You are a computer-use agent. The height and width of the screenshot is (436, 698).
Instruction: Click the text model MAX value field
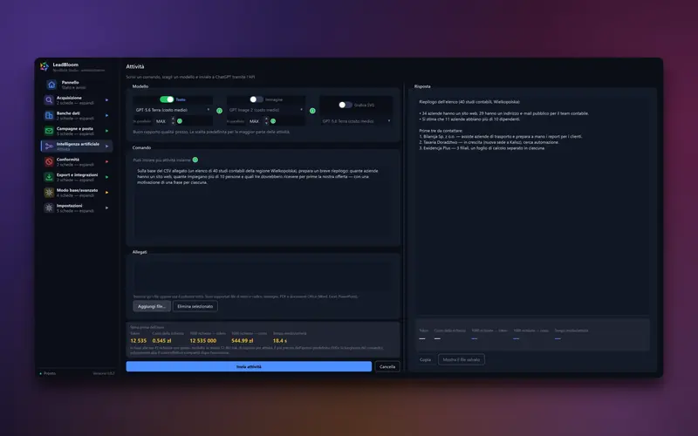162,121
